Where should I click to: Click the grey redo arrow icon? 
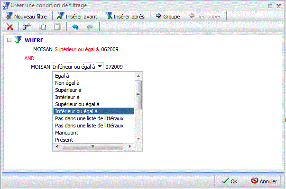[x=90, y=27]
